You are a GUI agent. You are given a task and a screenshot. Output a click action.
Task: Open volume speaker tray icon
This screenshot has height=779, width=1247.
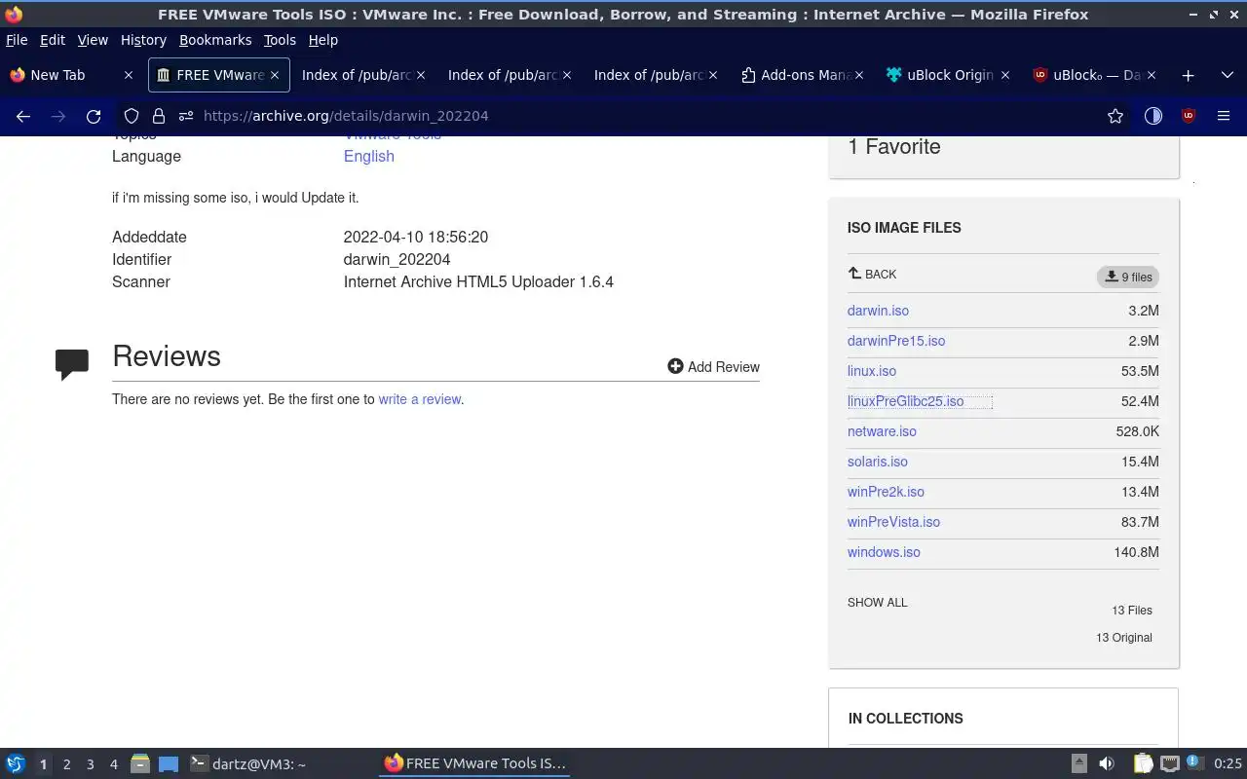coord(1107,763)
